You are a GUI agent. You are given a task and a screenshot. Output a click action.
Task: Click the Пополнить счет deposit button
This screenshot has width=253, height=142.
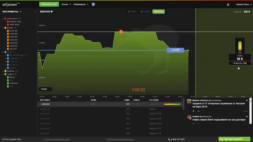point(49,4)
